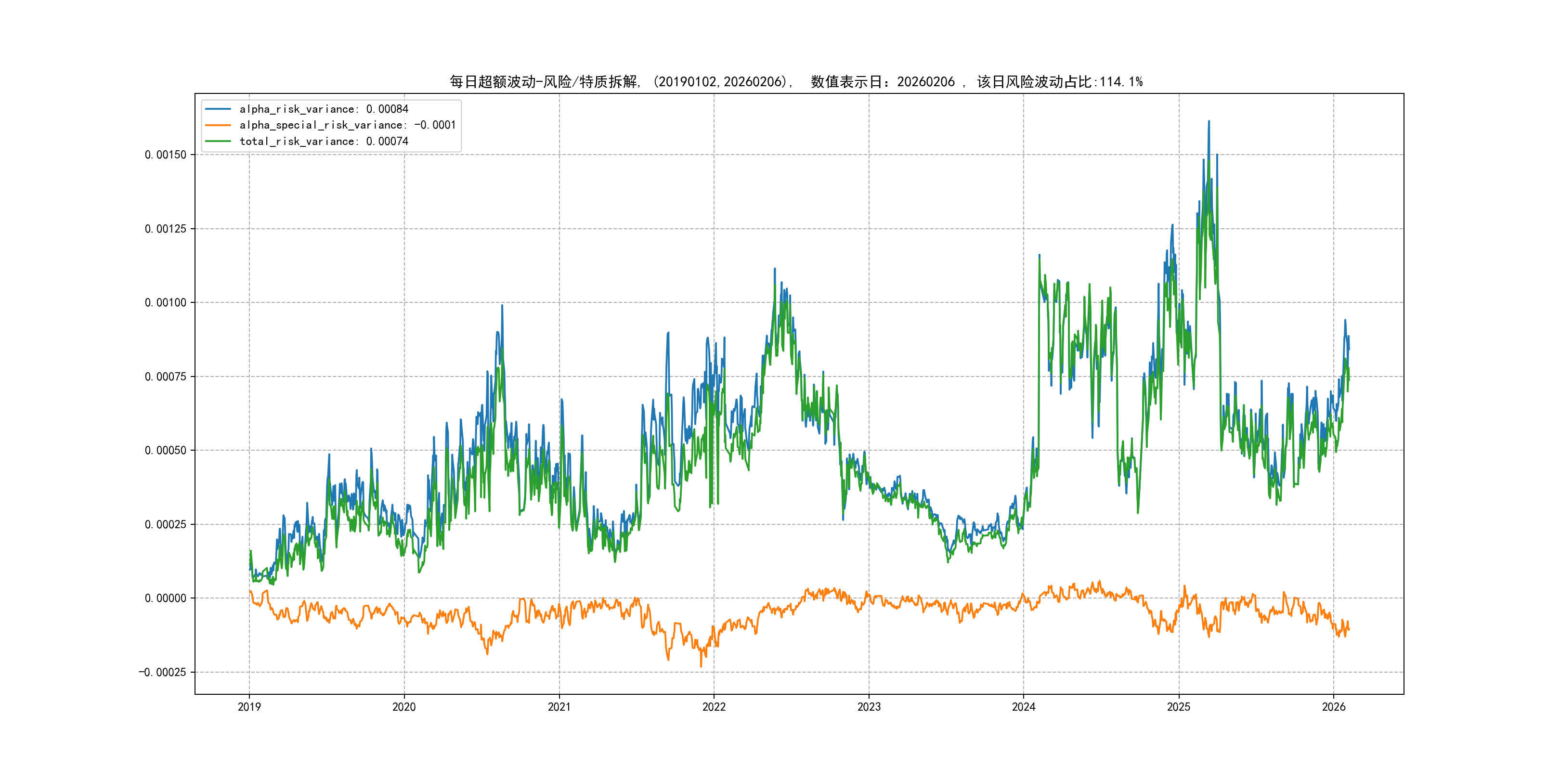Click the blue alpha_risk_variance legend line
Screen dimensions: 1560x780
(x=218, y=109)
